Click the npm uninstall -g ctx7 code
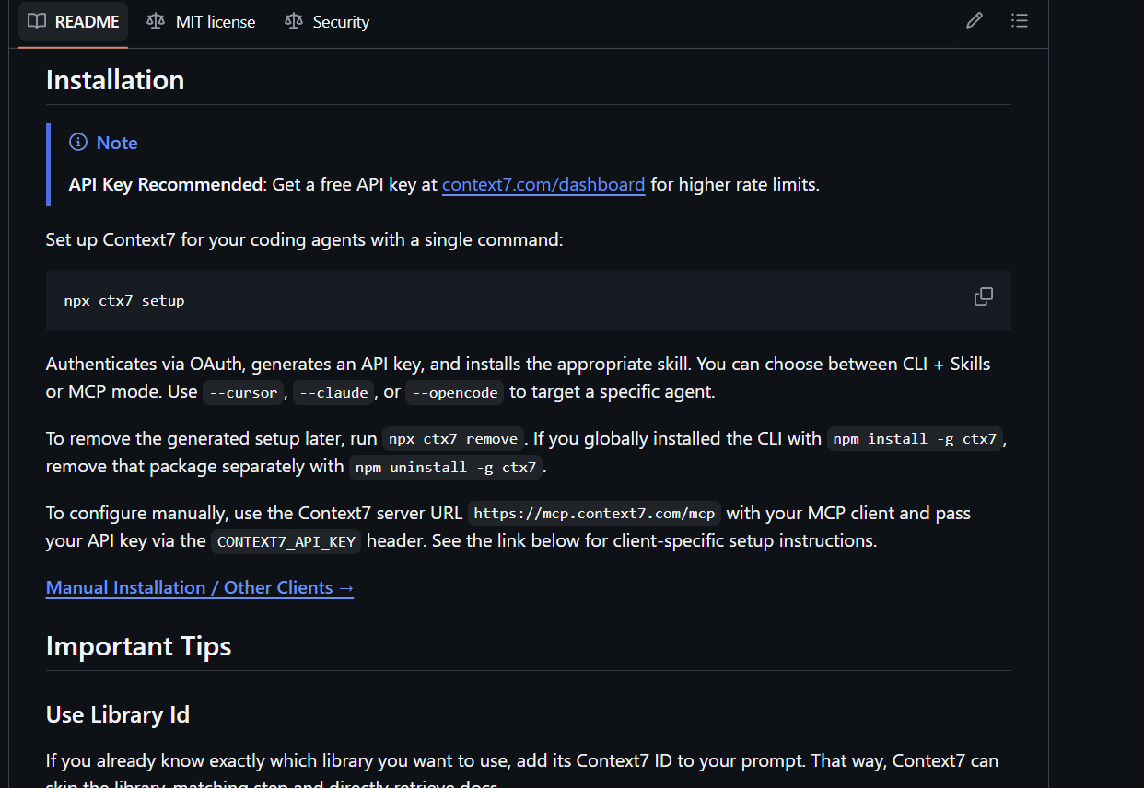The width and height of the screenshot is (1144, 788). 446,467
